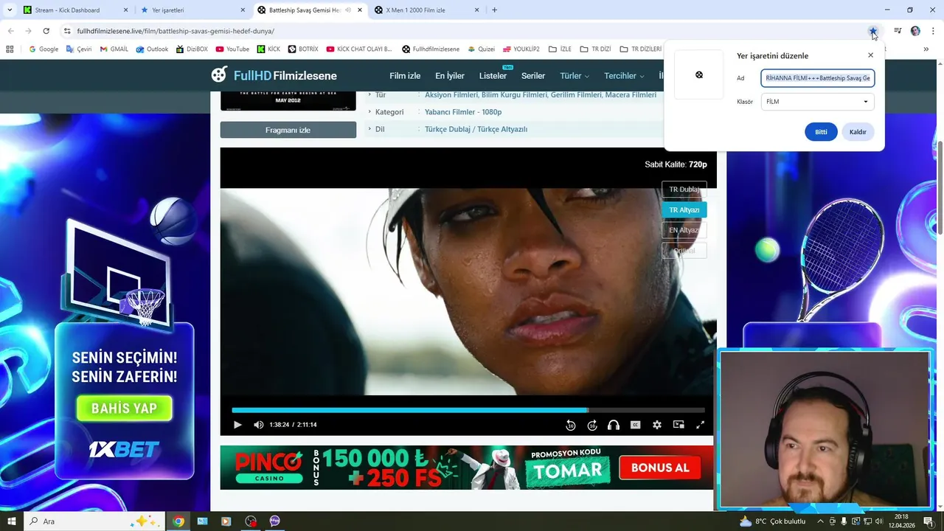This screenshot has width=944, height=531.
Task: Open the Outlook bookmark
Action: click(x=152, y=49)
